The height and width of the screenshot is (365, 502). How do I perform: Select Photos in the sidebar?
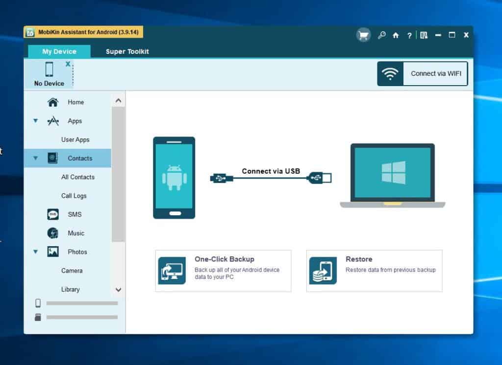coord(77,252)
